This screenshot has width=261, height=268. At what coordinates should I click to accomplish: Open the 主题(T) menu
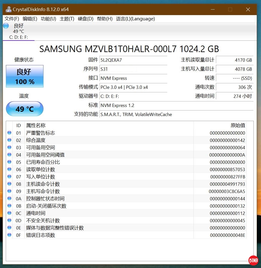coord(67,19)
